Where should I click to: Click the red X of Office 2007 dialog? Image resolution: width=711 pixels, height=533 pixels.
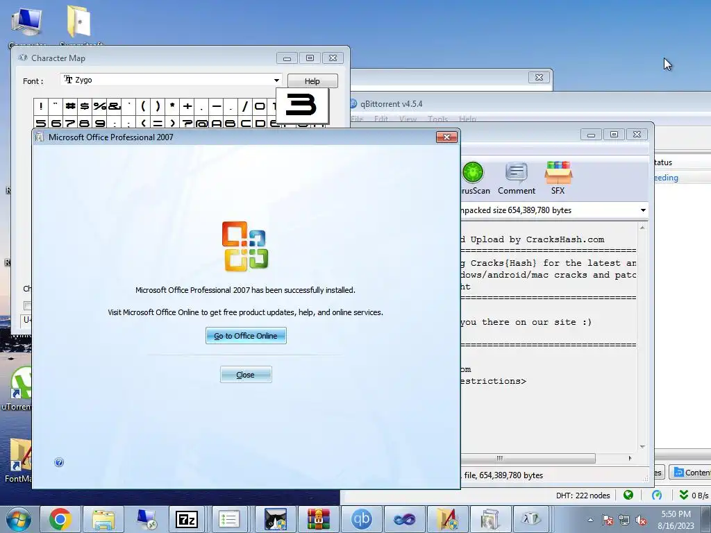click(446, 137)
